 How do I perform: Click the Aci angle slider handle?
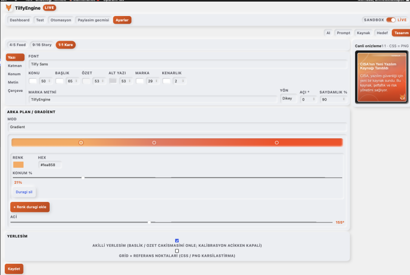tap(149, 223)
